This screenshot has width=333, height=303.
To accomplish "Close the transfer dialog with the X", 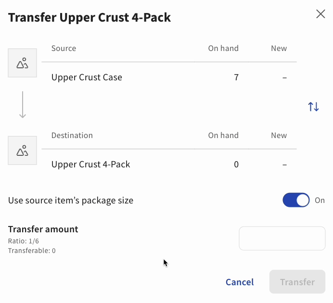I will (320, 14).
